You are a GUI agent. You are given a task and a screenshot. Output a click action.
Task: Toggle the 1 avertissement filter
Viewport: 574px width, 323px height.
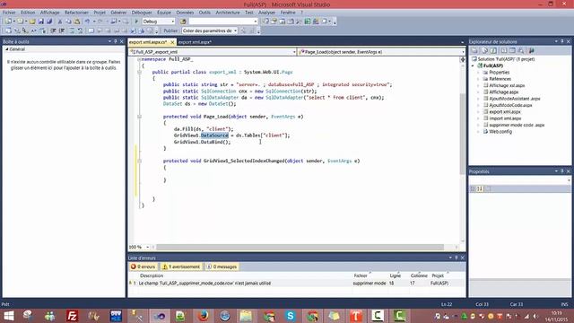point(181,266)
